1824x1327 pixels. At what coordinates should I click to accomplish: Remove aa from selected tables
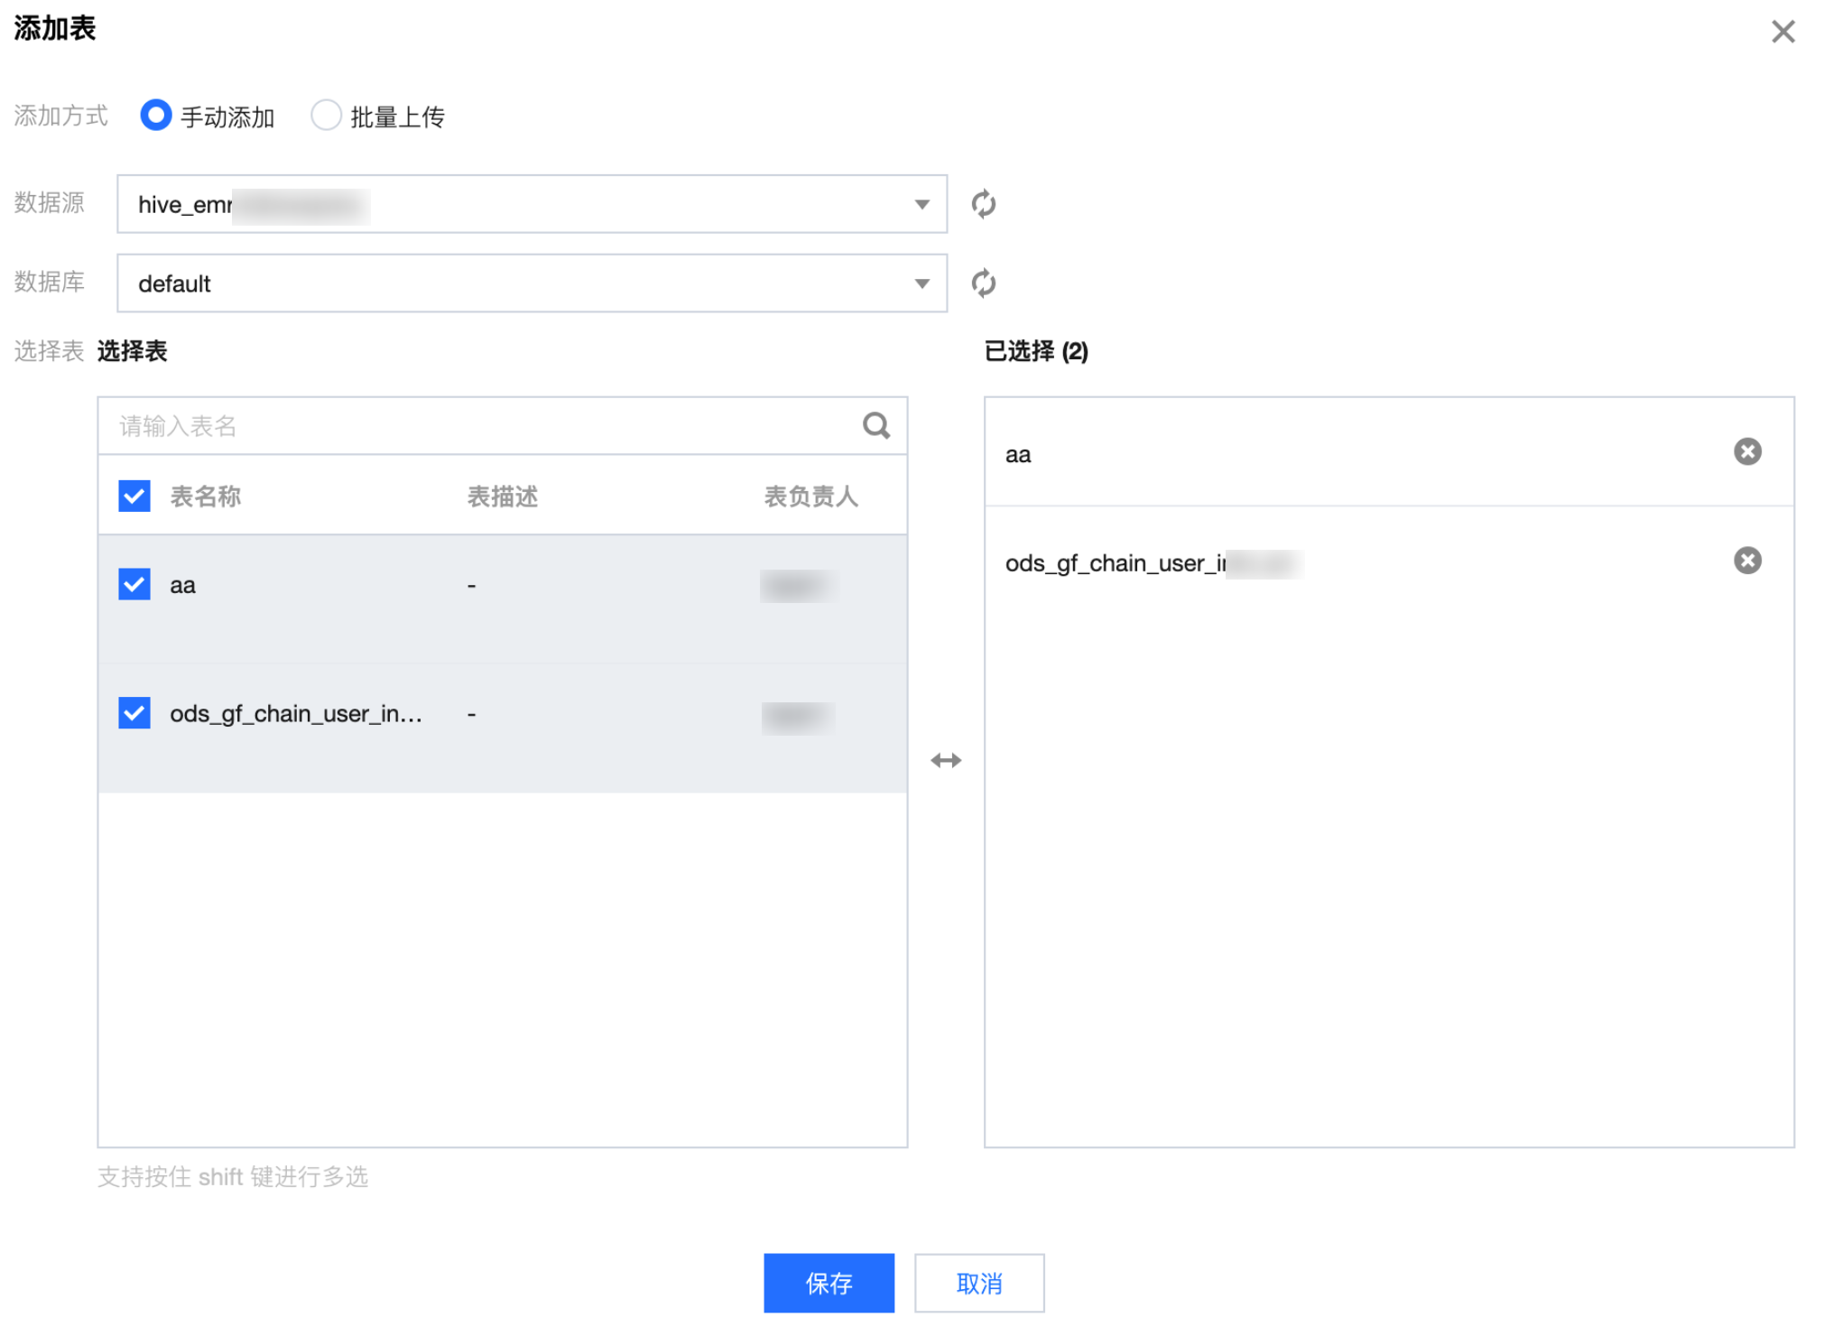pyautogui.click(x=1746, y=451)
